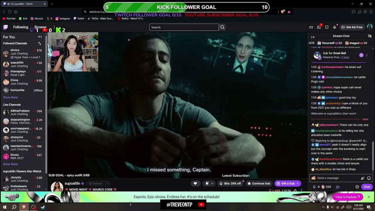The image size is (375, 211).
Task: Open the Following tab
Action: 21,27
